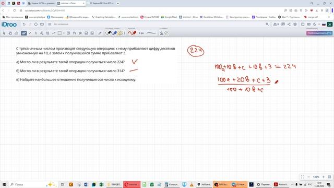Expand the shape tool dropdown arrow
334x188 pixels.
64,33
